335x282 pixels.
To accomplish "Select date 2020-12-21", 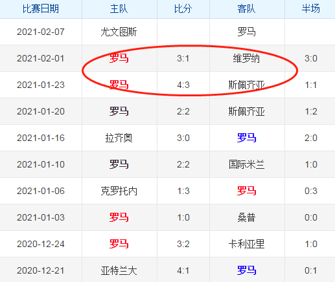I will coord(41,270).
